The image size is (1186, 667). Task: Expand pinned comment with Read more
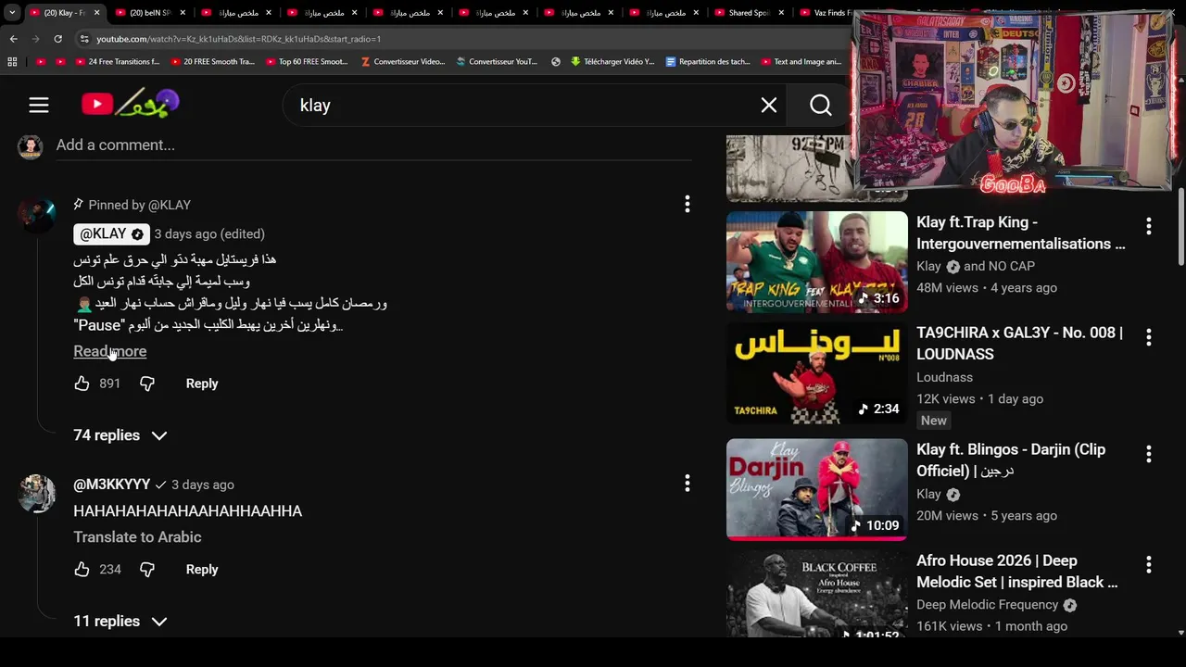109,351
